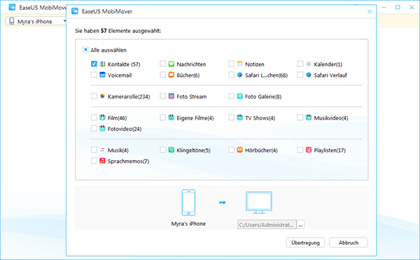Click the Musikvideo clapperboard icon
Viewport: 420px width, 260px height.
click(x=309, y=117)
